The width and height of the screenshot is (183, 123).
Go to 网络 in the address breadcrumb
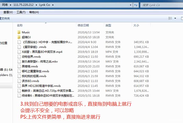click(x=5, y=5)
